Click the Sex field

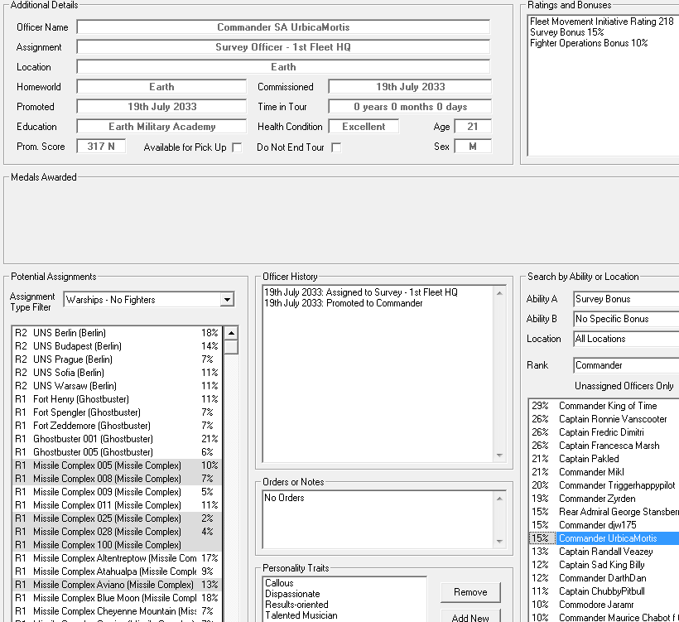coord(473,147)
